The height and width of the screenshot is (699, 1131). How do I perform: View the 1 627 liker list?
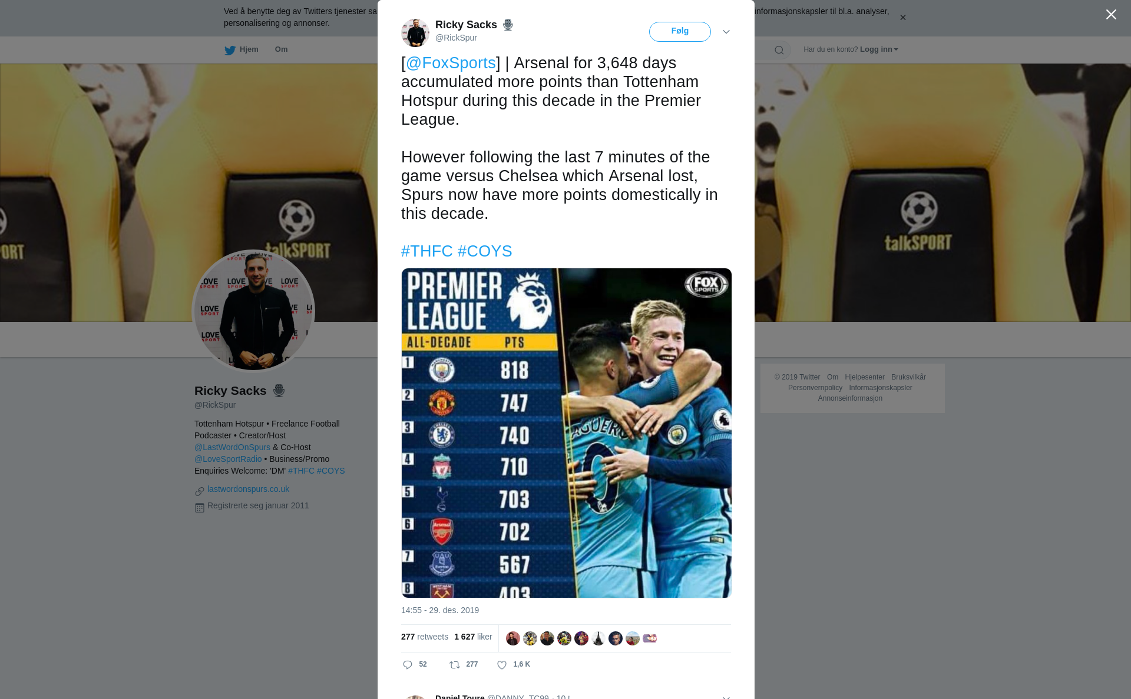[473, 637]
